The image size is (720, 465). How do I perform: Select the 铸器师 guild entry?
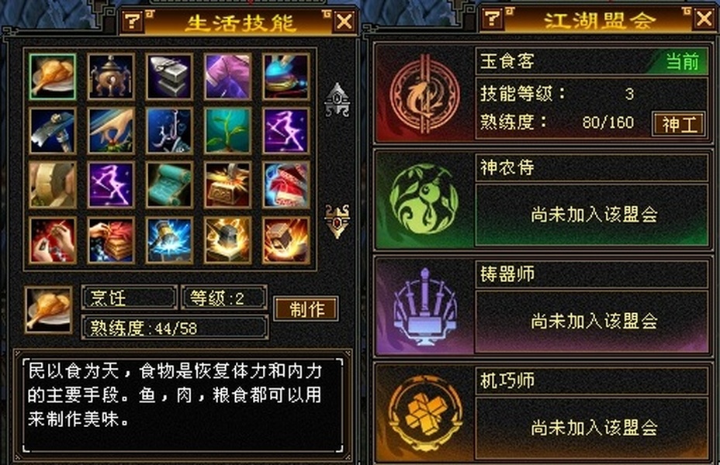point(542,307)
